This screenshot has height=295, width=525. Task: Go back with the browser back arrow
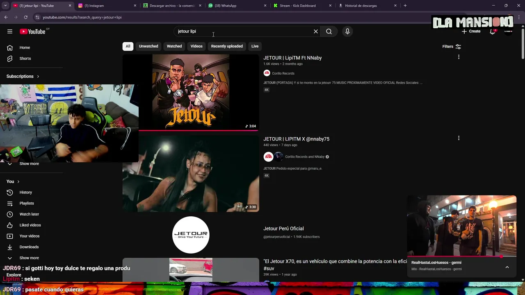[6, 17]
